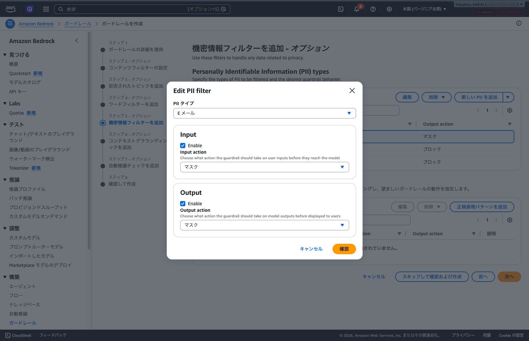The height and width of the screenshot is (341, 529).
Task: Open the 新しい PII を追加 split arrow
Action: tap(508, 97)
